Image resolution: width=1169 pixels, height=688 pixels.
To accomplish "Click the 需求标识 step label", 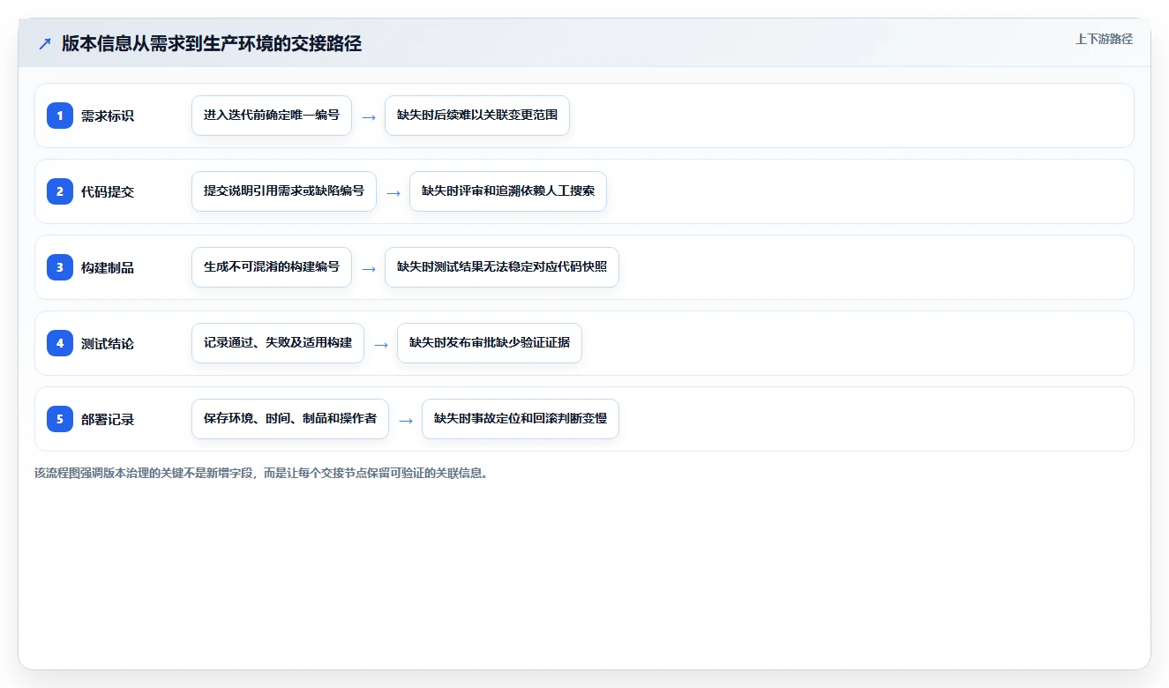I will pyautogui.click(x=108, y=116).
